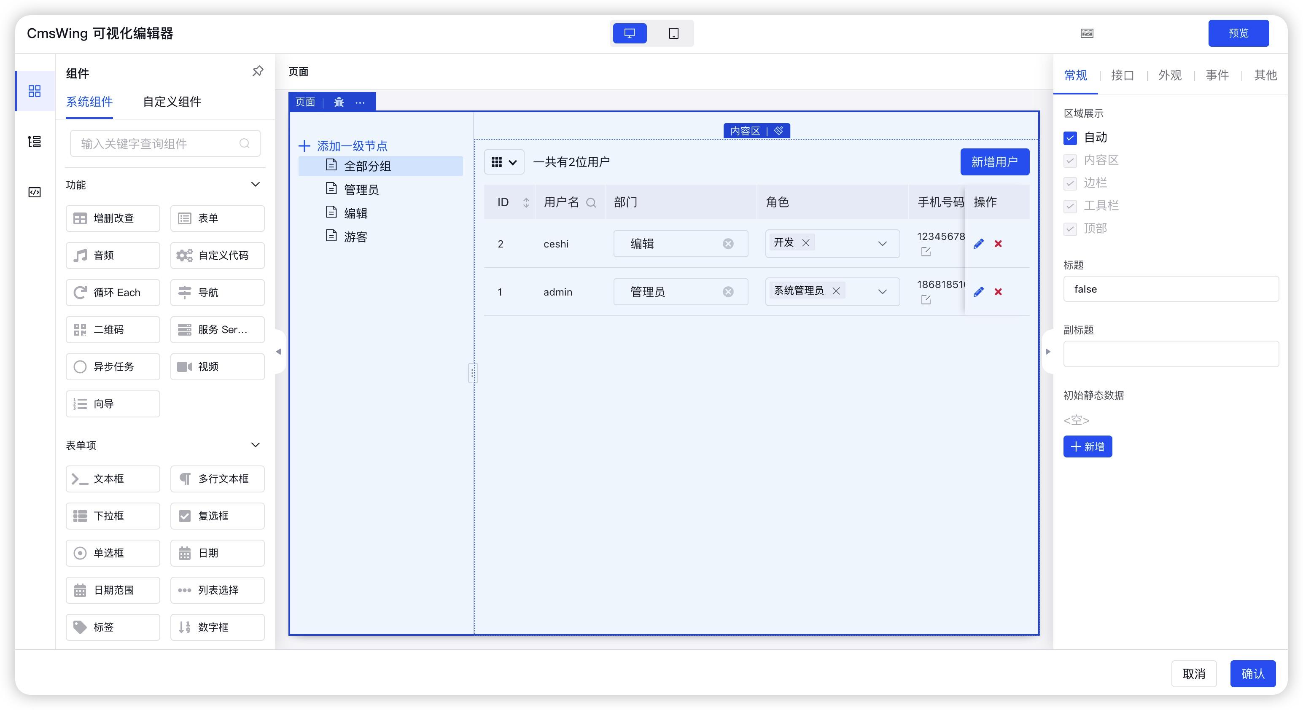Click 添加一级节点 link

[x=352, y=146]
